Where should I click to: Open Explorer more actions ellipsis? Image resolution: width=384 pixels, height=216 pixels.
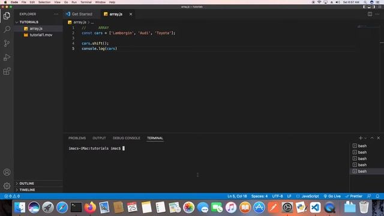[x=56, y=14]
